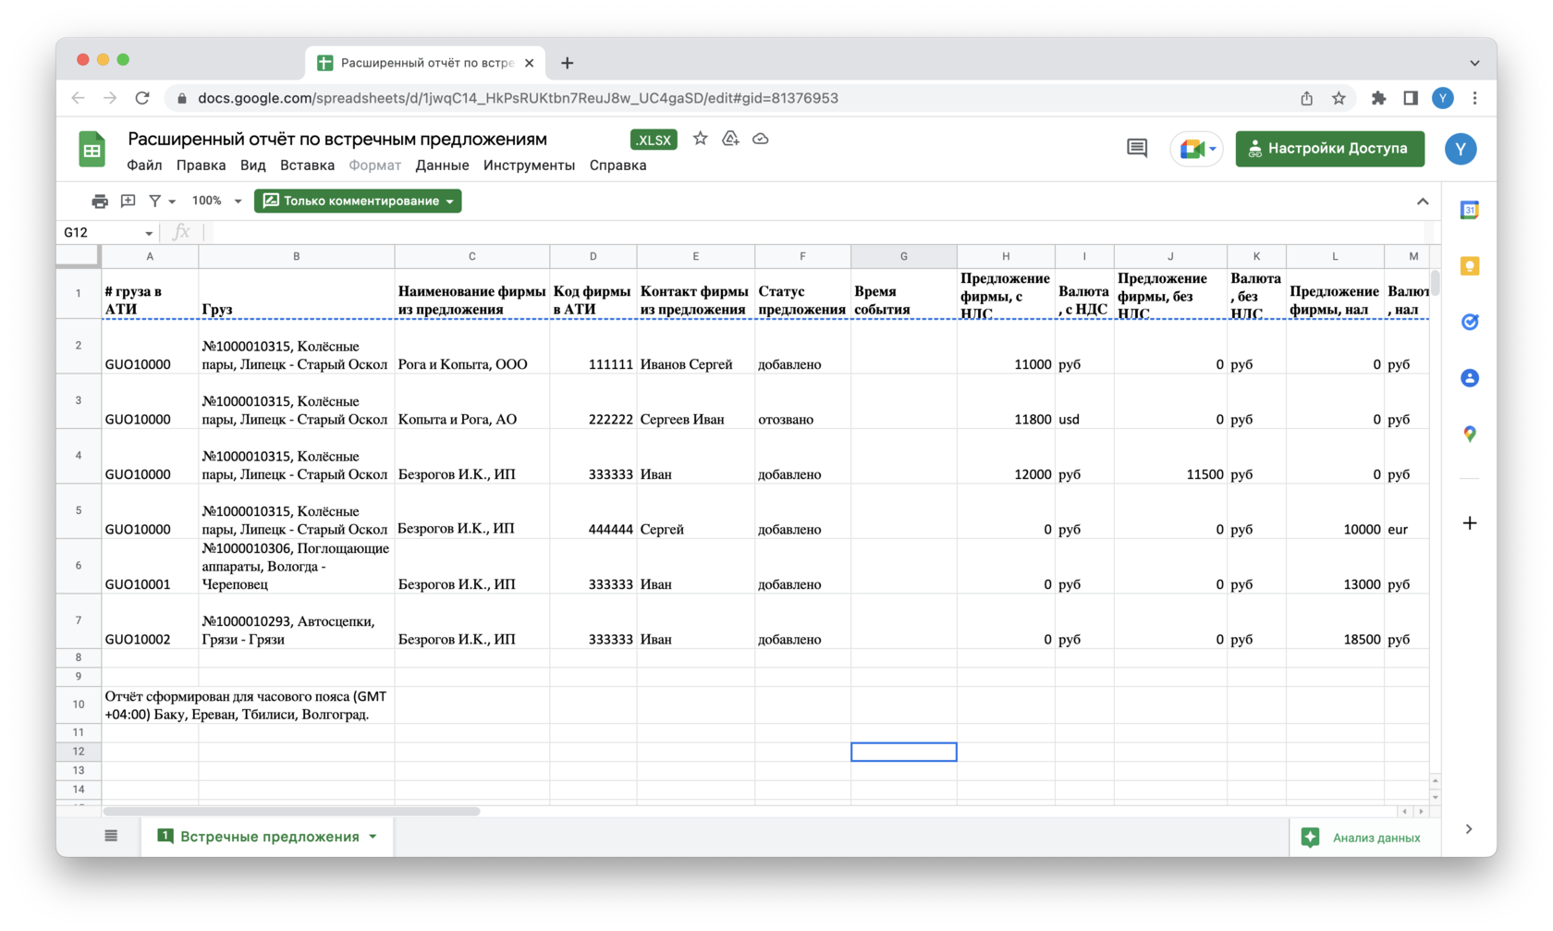The width and height of the screenshot is (1553, 931).
Task: Select cell with value 11800
Action: click(x=1006, y=401)
